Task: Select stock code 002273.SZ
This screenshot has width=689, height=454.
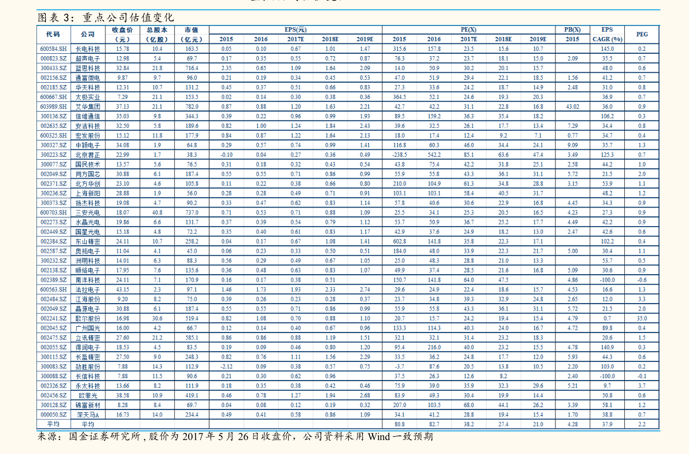Action: (53, 222)
